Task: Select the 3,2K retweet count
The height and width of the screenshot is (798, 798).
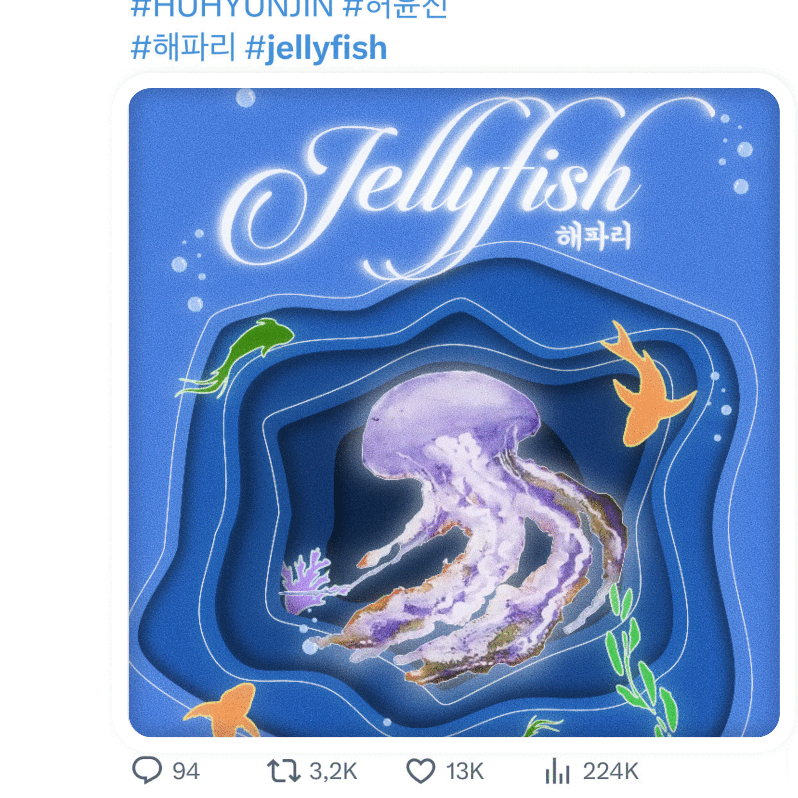Action: (333, 771)
